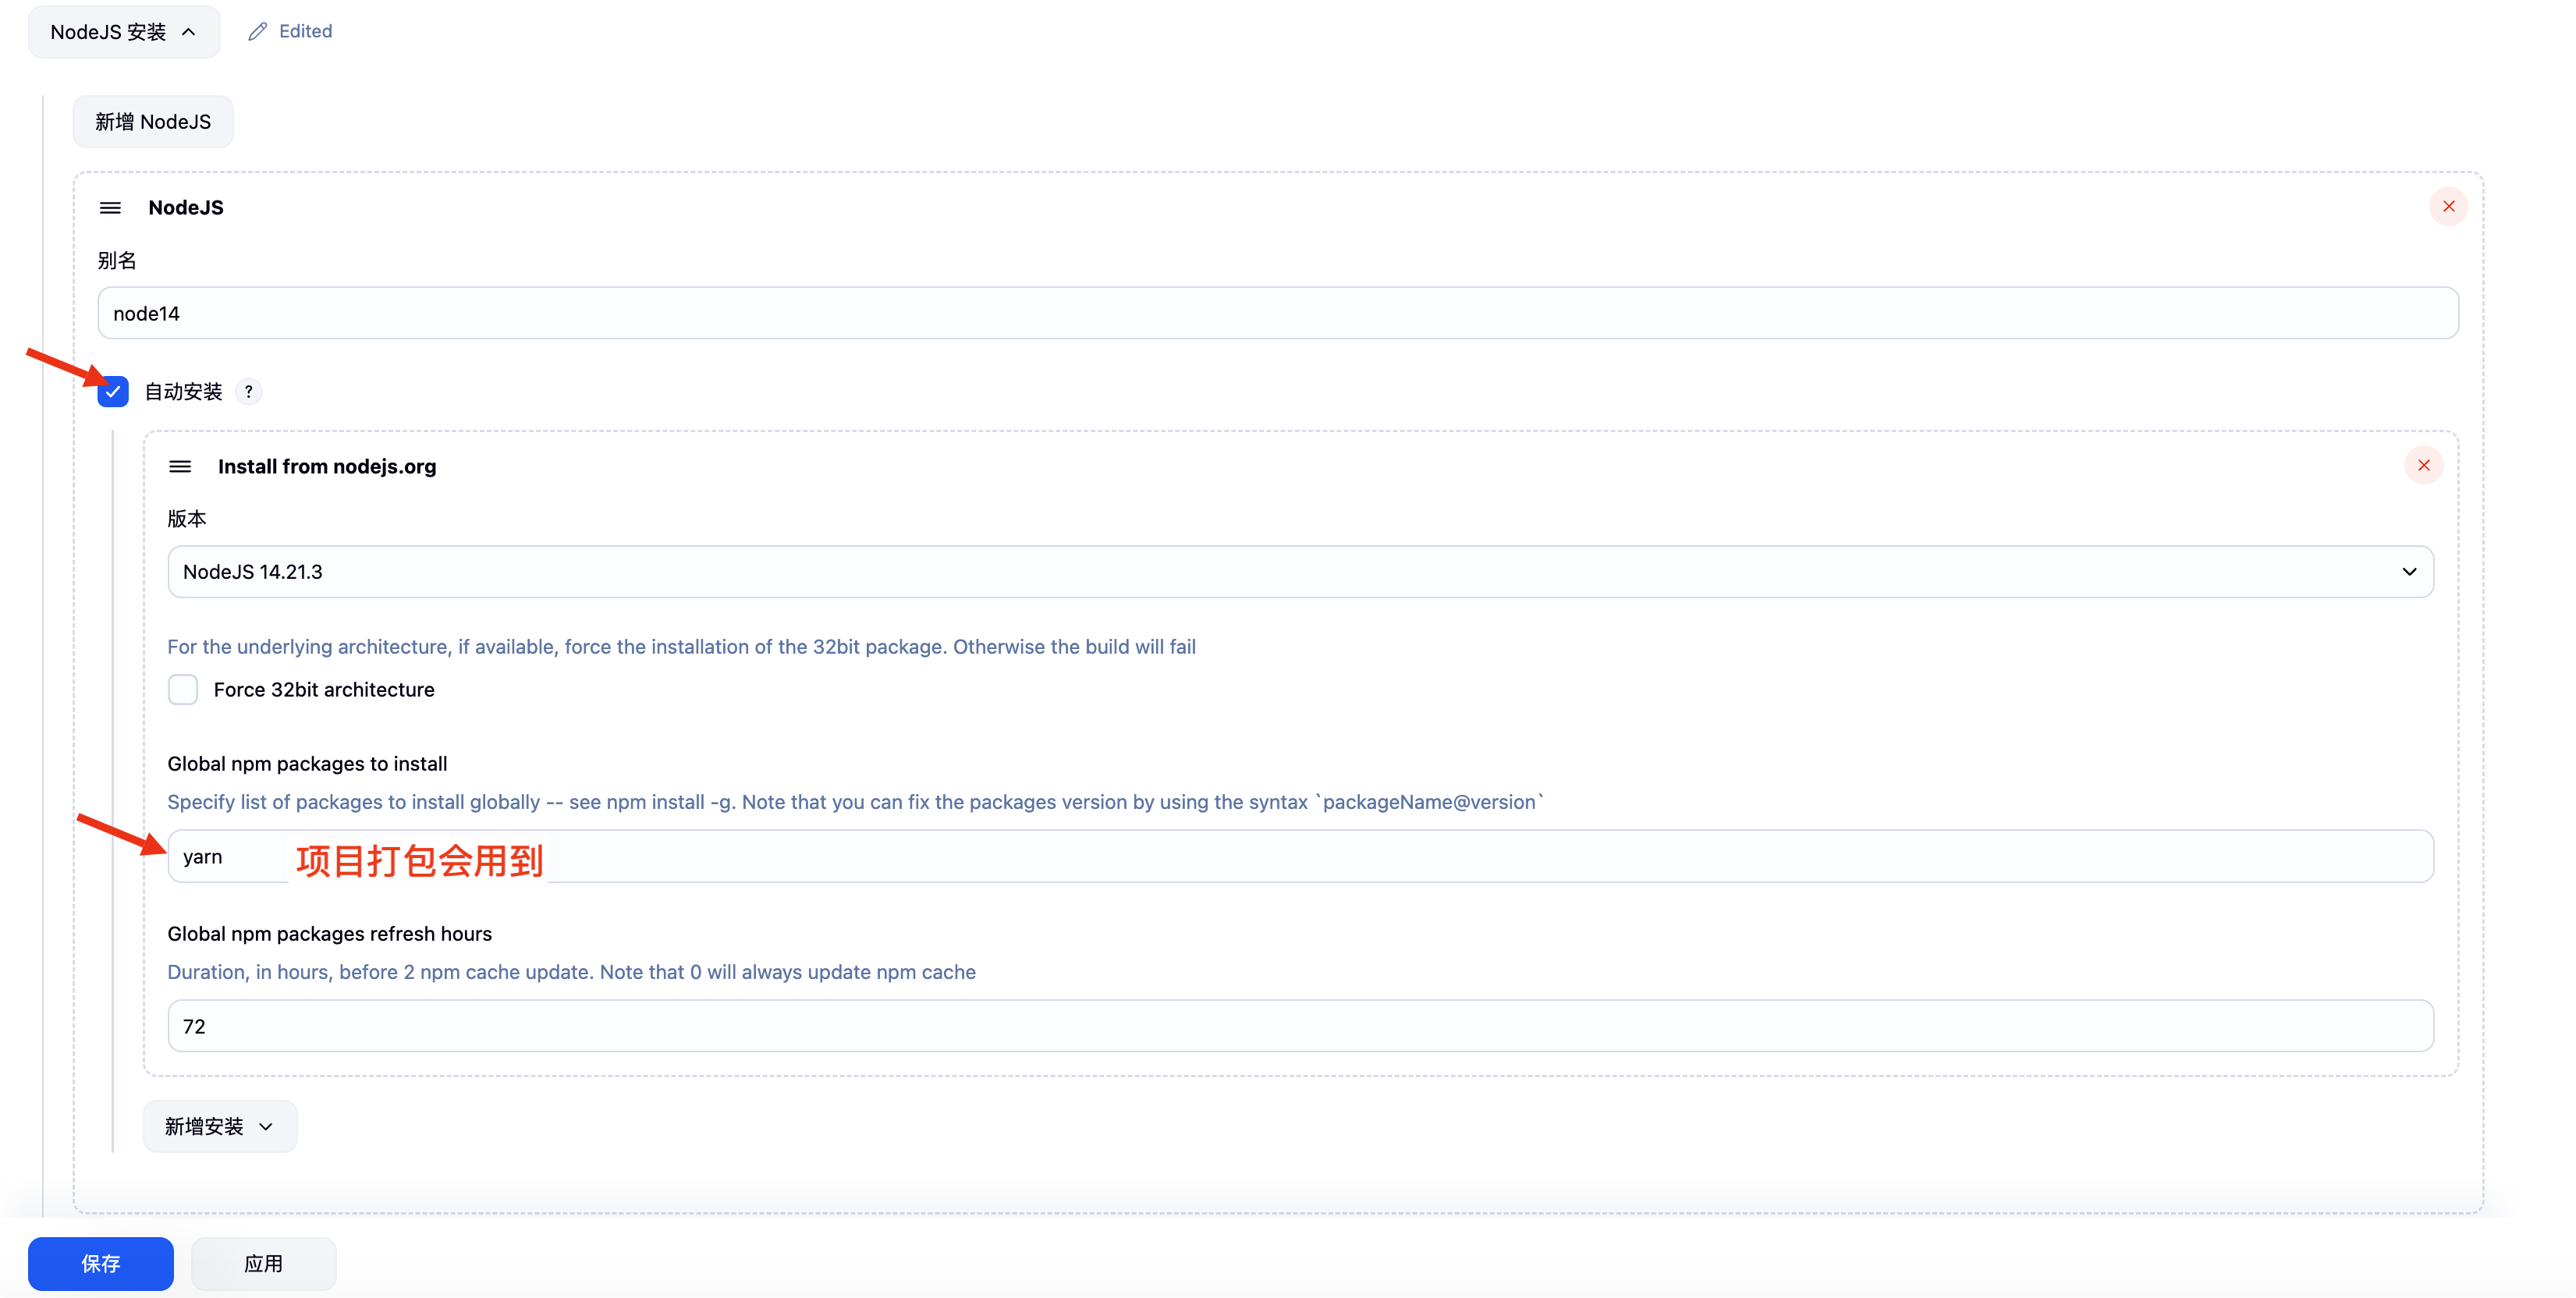2576x1298 pixels.
Task: Focus the 别名 field containing node14
Action: pos(1277,313)
